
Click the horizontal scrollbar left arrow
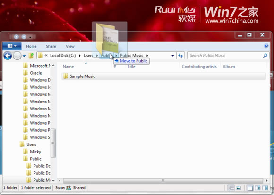point(60,180)
